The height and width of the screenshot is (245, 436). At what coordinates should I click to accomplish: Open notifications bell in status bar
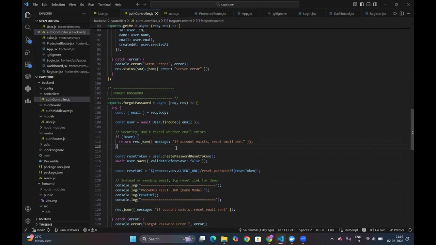pos(410,230)
